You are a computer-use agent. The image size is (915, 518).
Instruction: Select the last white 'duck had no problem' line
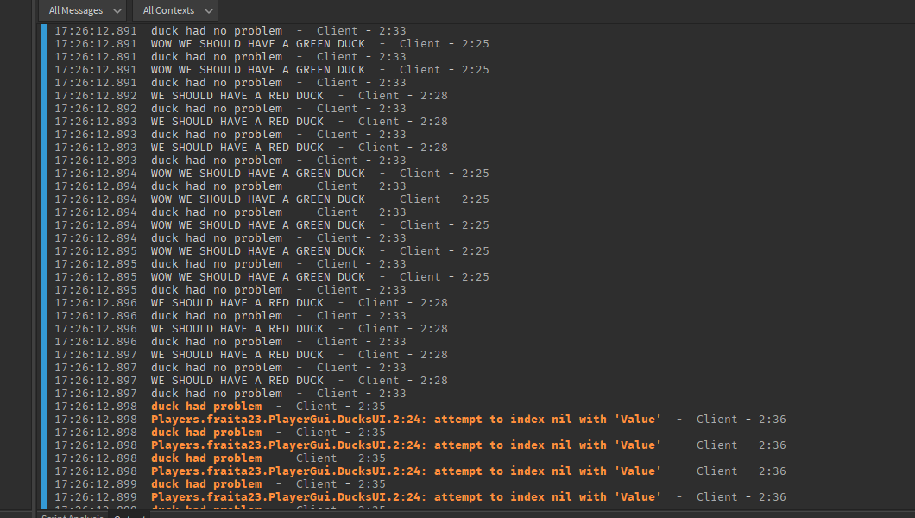pyautogui.click(x=216, y=394)
